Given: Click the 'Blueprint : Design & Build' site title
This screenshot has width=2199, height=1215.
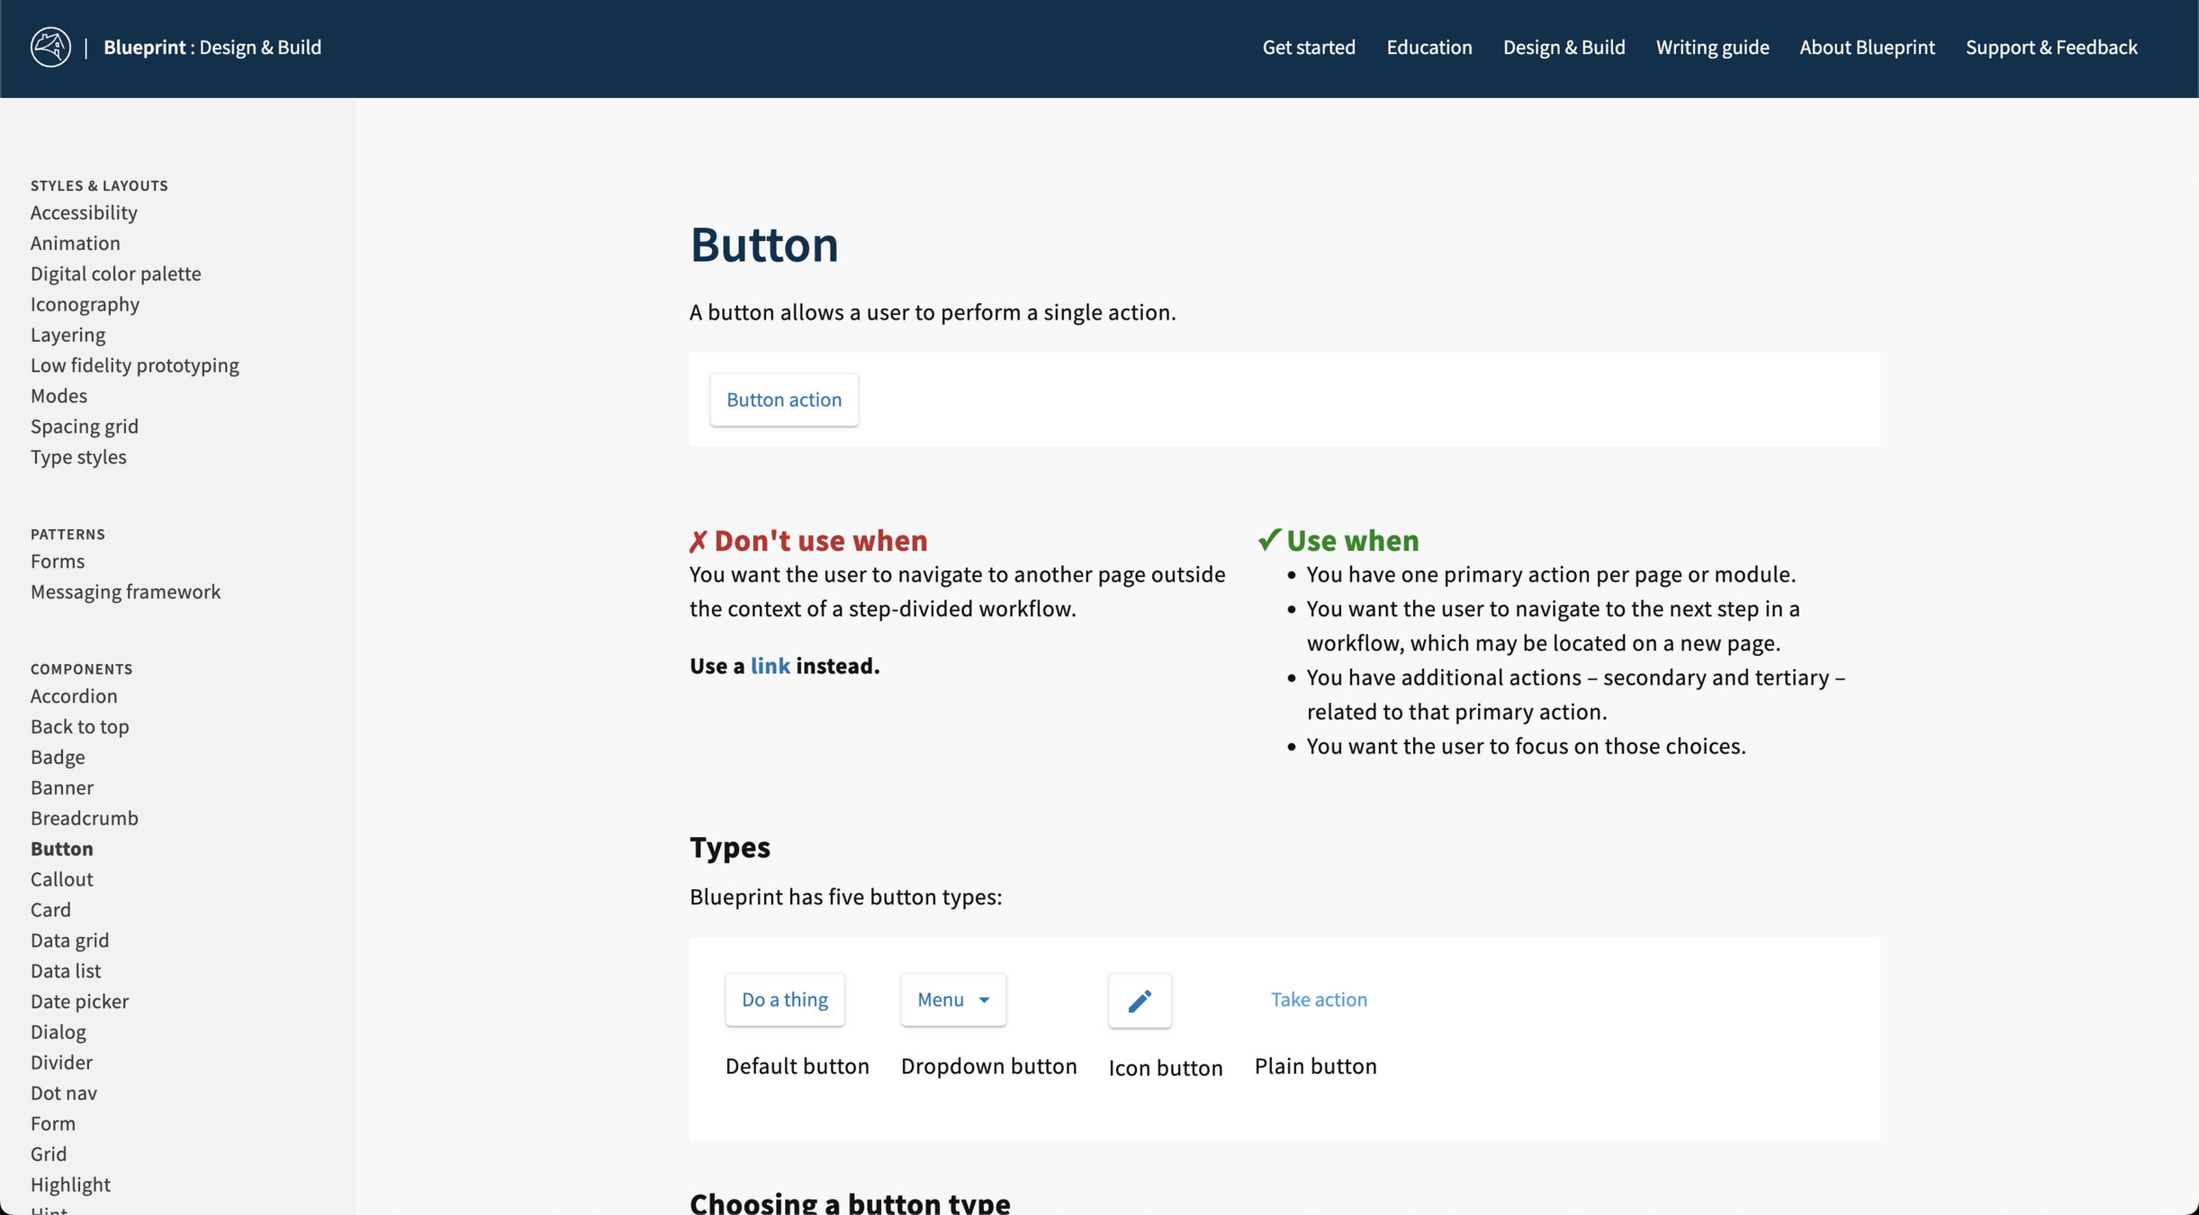Looking at the screenshot, I should (212, 47).
